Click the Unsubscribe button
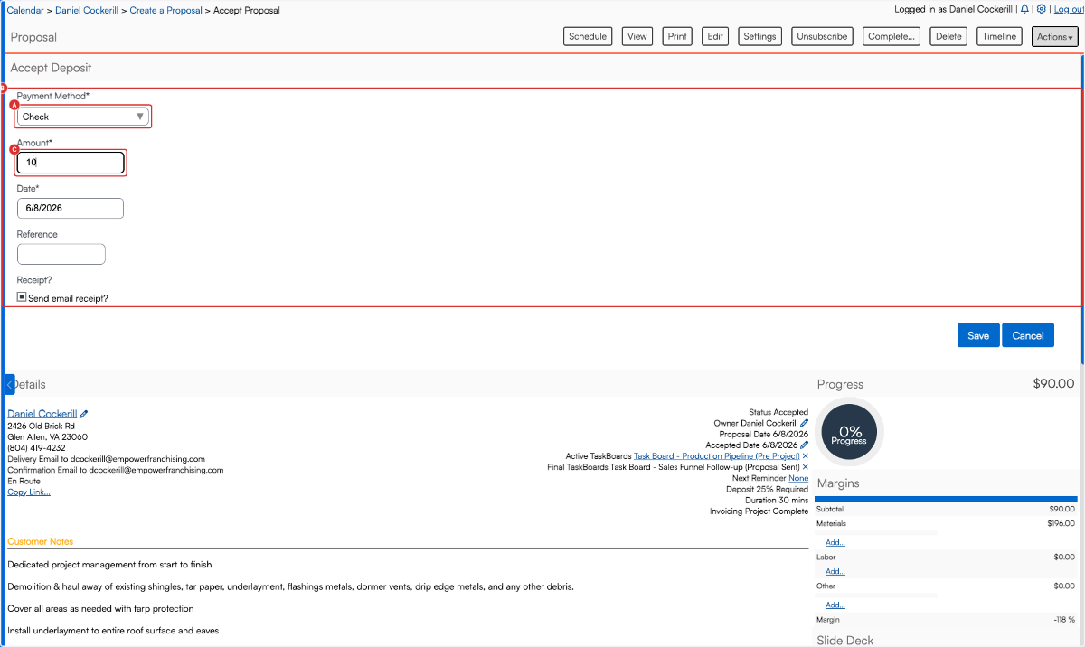The width and height of the screenshot is (1085, 647). pos(822,36)
